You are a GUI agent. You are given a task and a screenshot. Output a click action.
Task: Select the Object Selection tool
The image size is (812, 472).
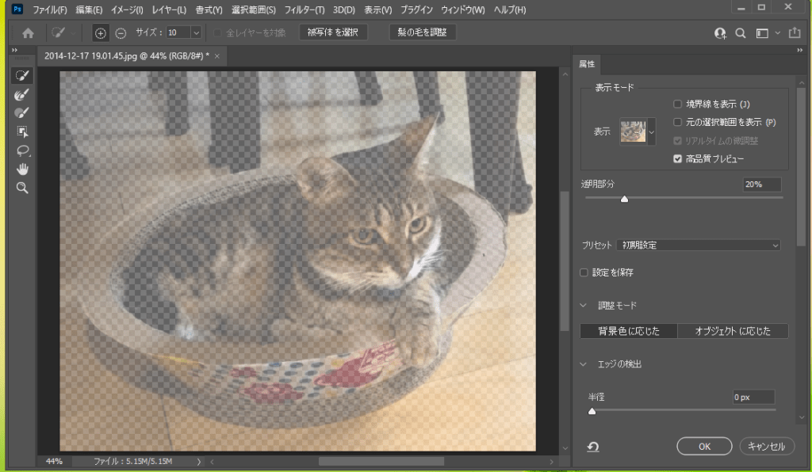coord(22,131)
